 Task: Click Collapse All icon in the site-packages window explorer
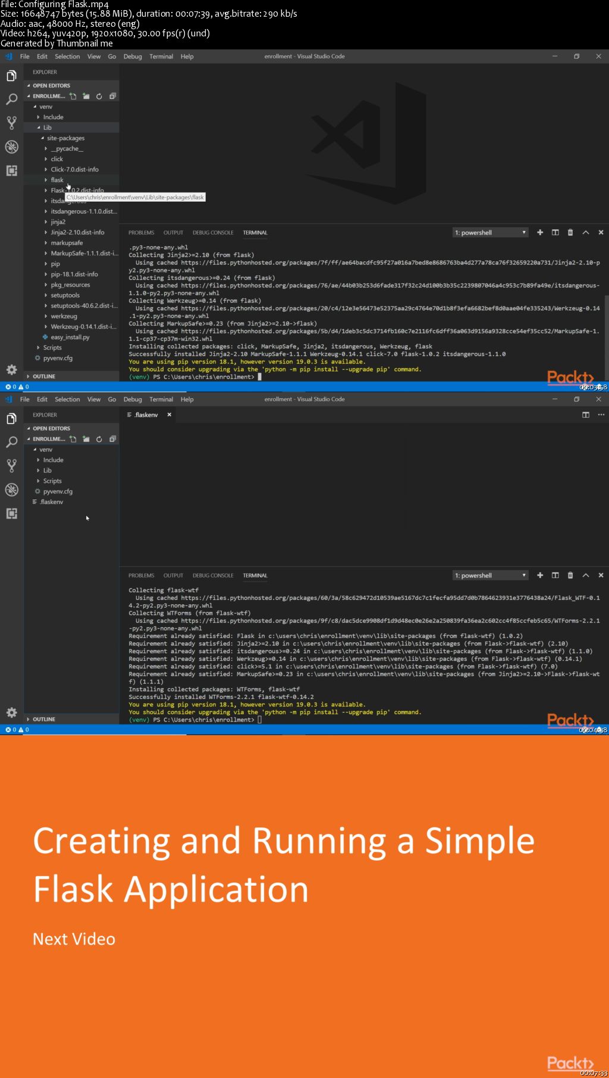[x=112, y=96]
